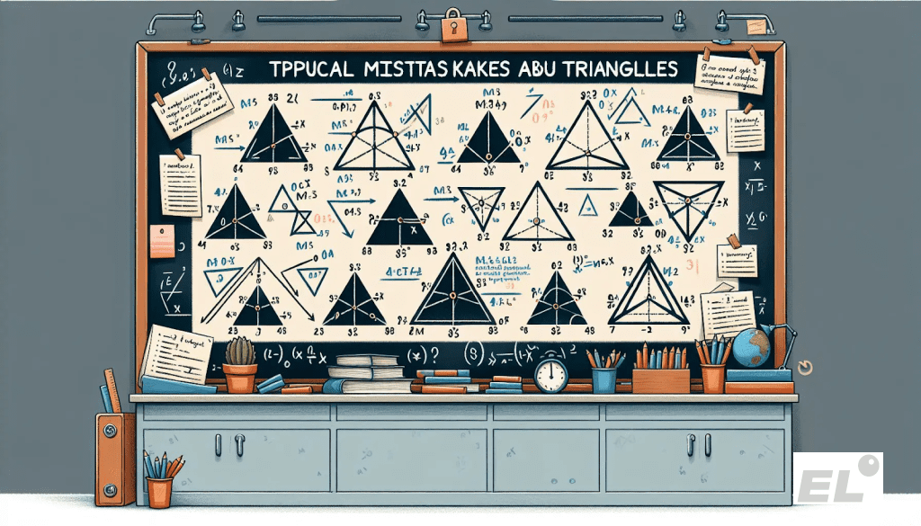The height and width of the screenshot is (526, 921).
Task: Click the orange pencil pot on the floor
Action: pos(159,491)
